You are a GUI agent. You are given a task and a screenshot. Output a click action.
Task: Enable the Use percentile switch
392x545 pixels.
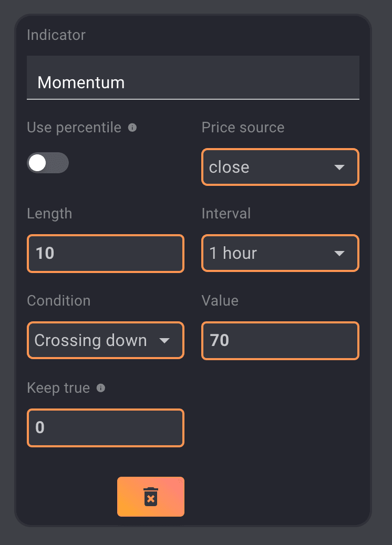48,163
